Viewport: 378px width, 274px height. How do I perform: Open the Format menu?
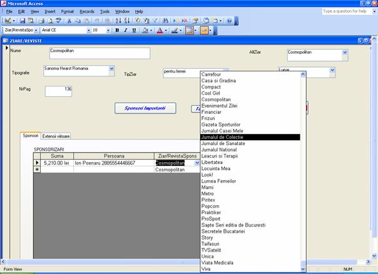pos(67,11)
